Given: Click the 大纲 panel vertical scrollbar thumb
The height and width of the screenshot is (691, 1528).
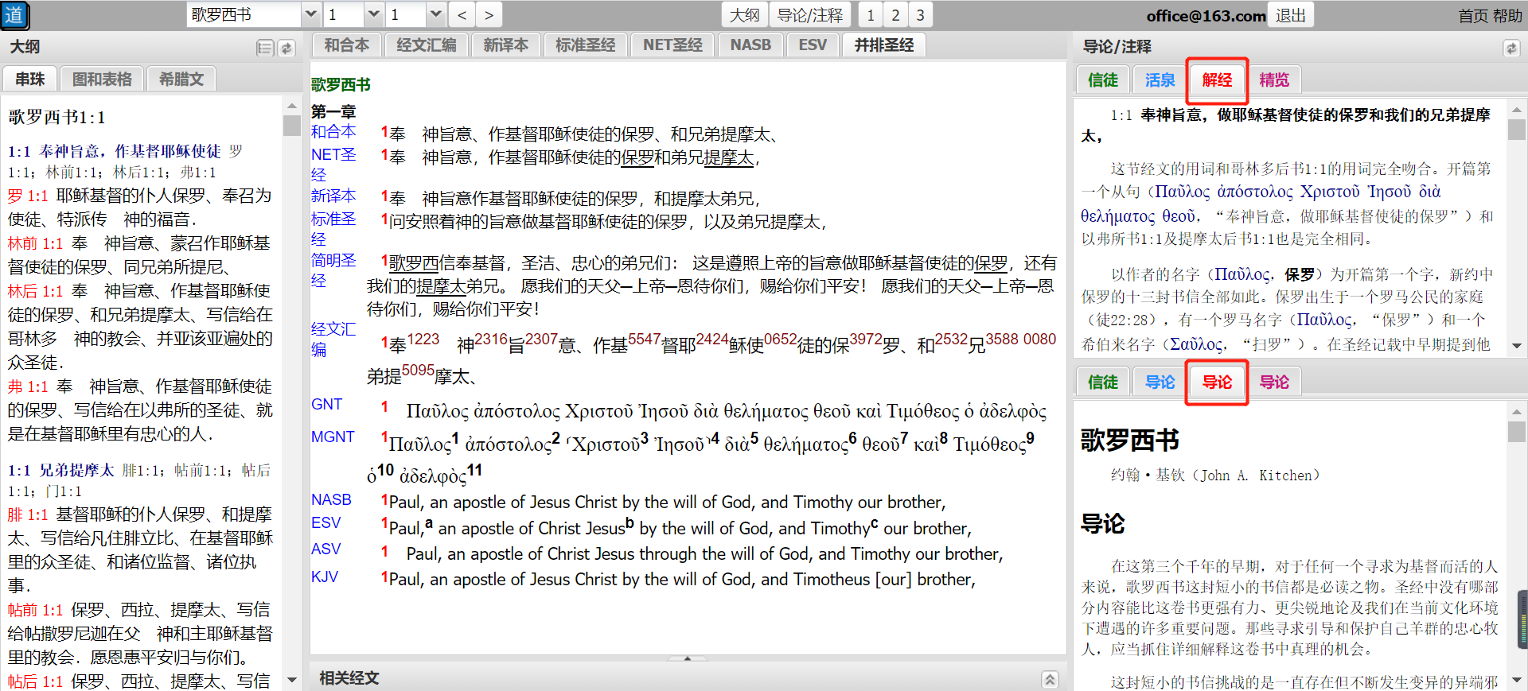Looking at the screenshot, I should tap(291, 126).
